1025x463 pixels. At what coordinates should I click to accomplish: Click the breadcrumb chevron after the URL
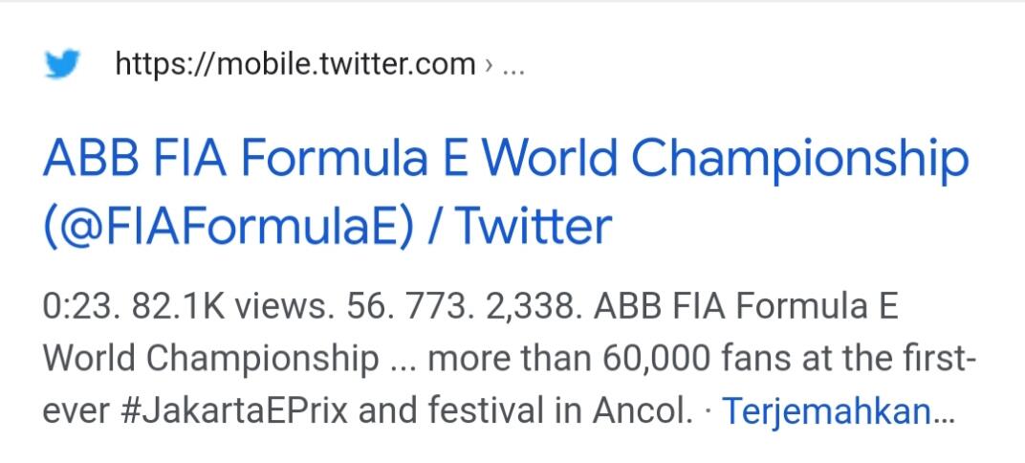489,66
